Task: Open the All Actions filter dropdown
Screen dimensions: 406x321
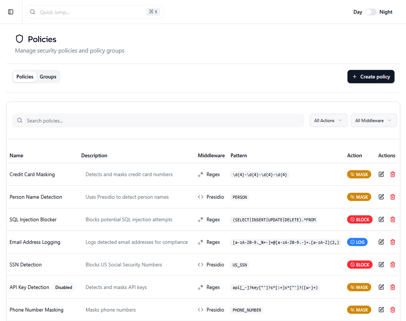Action: [329, 120]
